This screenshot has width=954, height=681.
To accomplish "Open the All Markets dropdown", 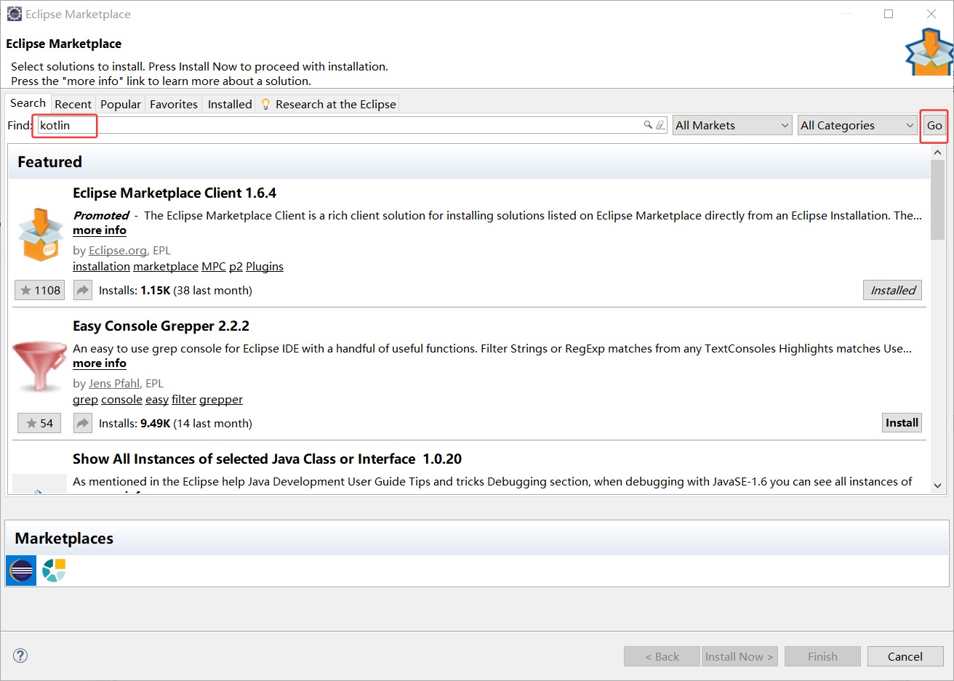I will tap(732, 125).
